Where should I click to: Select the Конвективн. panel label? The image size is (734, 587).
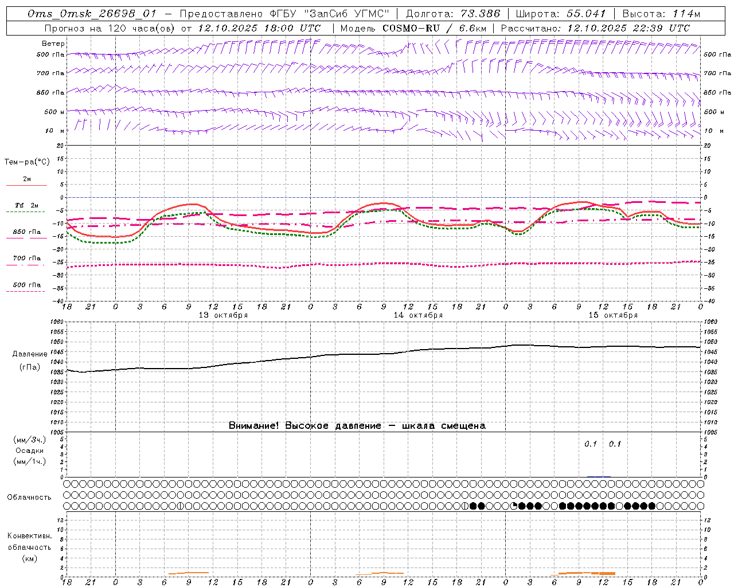[x=29, y=536]
